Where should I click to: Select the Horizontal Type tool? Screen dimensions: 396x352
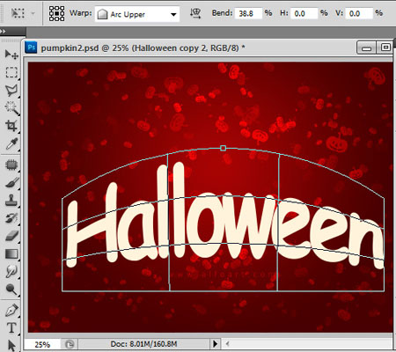coord(11,327)
